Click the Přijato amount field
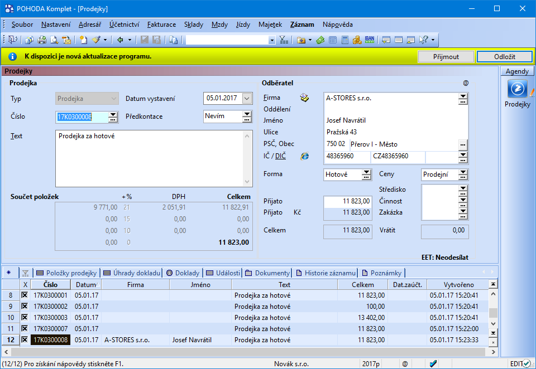 tap(348, 201)
